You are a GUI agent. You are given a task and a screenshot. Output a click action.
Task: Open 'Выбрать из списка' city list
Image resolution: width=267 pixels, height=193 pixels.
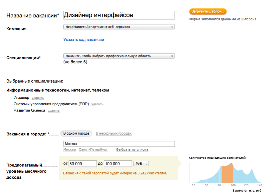tap(132, 149)
